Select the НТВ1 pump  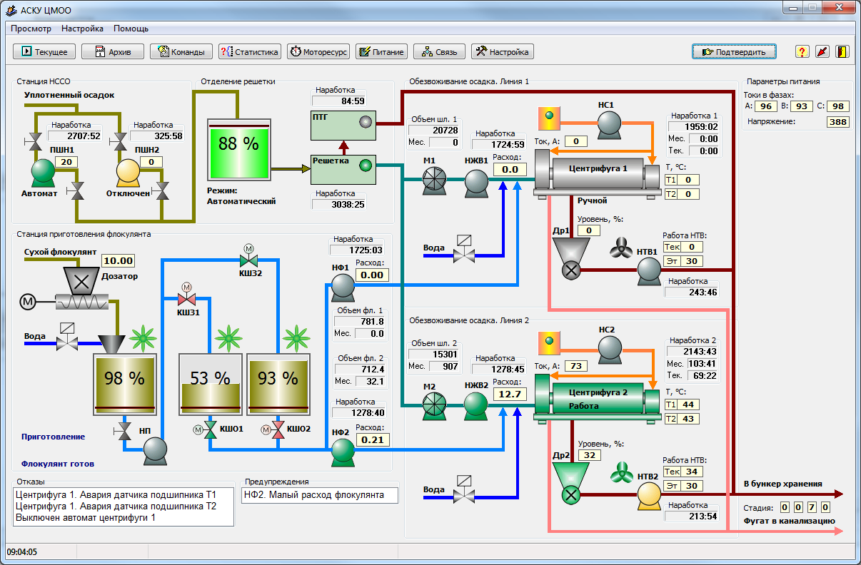(x=648, y=270)
